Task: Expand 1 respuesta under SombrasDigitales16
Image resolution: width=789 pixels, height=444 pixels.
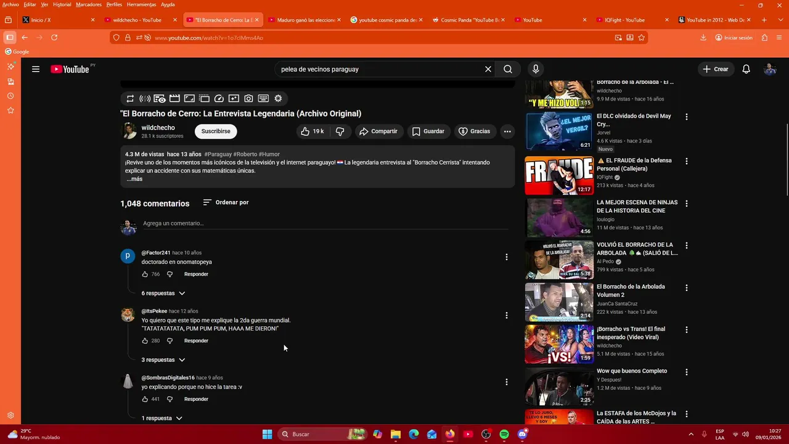Action: coord(162,418)
